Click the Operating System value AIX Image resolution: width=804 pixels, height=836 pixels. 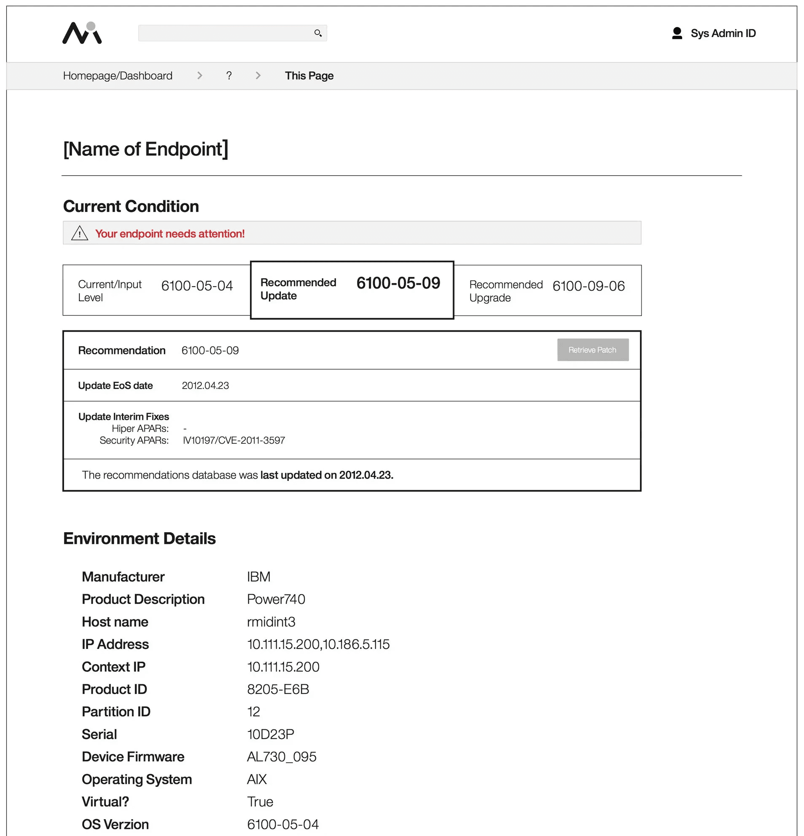[257, 779]
